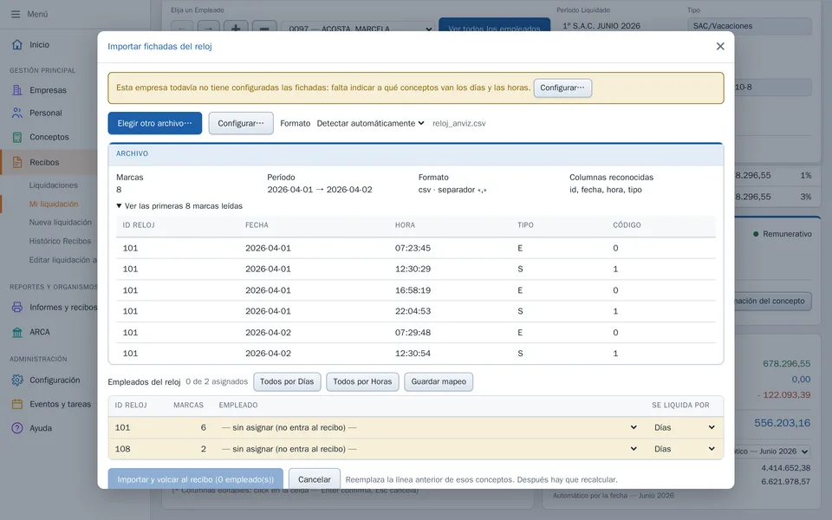Collapse 'Ver las primeras 8 marcas leídas'
832x520 pixels.
pyautogui.click(x=179, y=206)
